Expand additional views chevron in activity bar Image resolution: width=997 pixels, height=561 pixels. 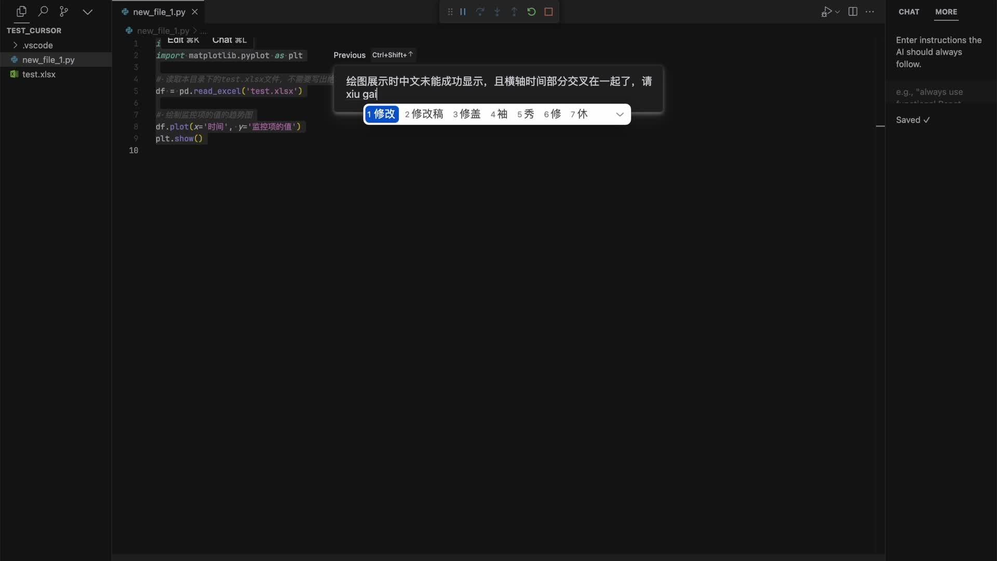87,12
